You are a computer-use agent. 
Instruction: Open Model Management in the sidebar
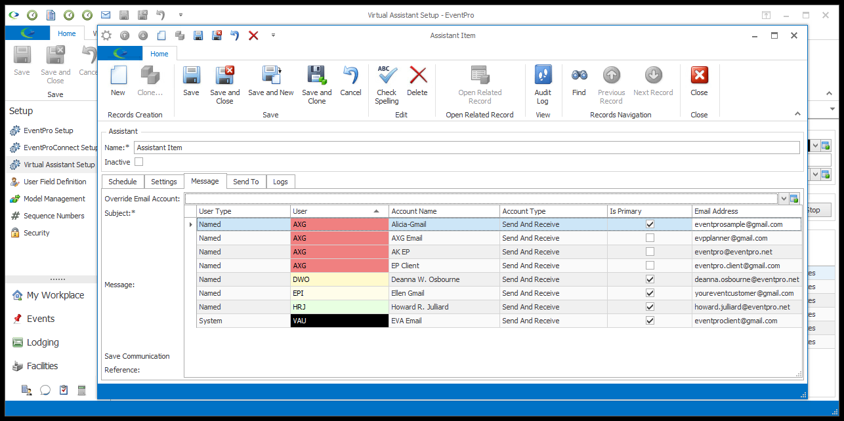coord(48,199)
